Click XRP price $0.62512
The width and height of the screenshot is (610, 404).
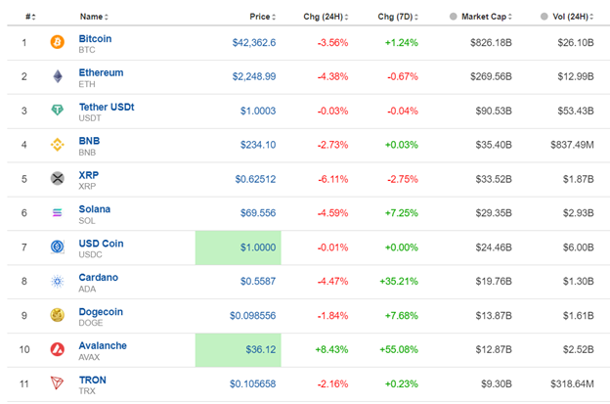click(x=255, y=179)
